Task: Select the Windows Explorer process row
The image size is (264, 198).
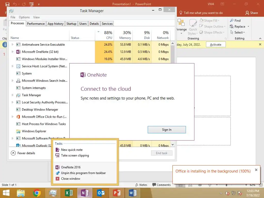Action: pos(39,131)
